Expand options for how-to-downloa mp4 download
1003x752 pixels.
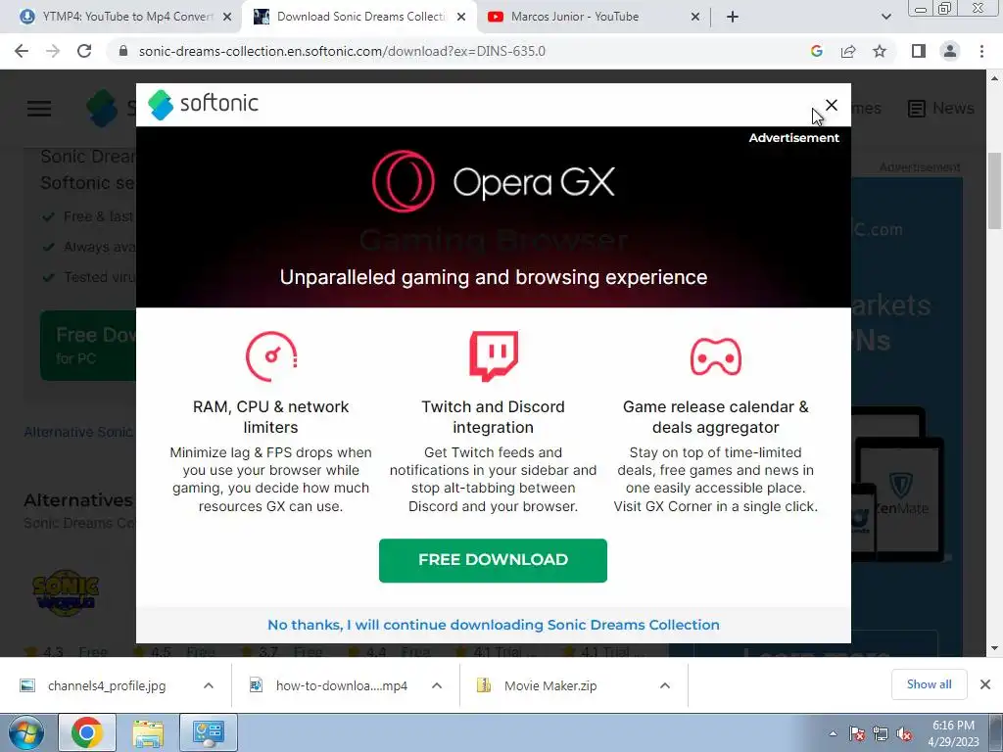(x=437, y=685)
